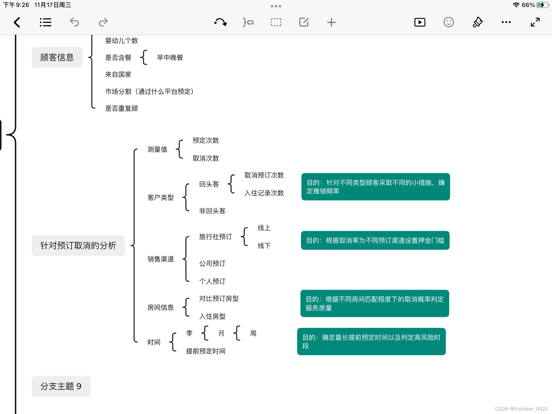Select the 是否含餐 subtopic

pyautogui.click(x=118, y=57)
